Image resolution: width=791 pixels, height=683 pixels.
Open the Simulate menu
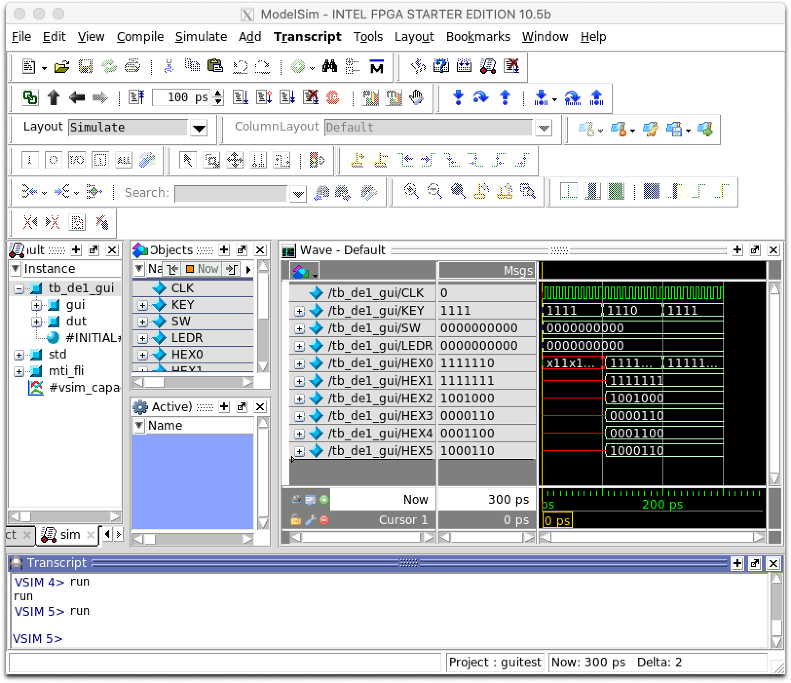click(x=201, y=37)
